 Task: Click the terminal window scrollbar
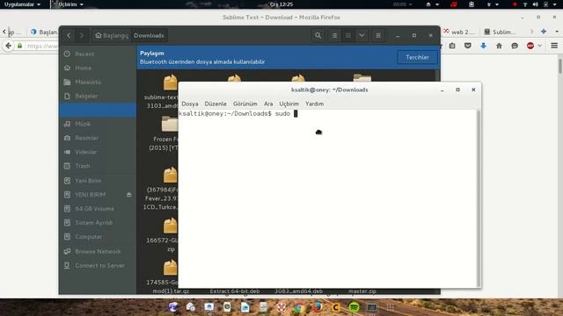[x=479, y=198]
